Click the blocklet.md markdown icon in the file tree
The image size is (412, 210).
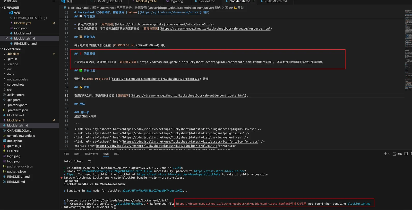pos(4,115)
